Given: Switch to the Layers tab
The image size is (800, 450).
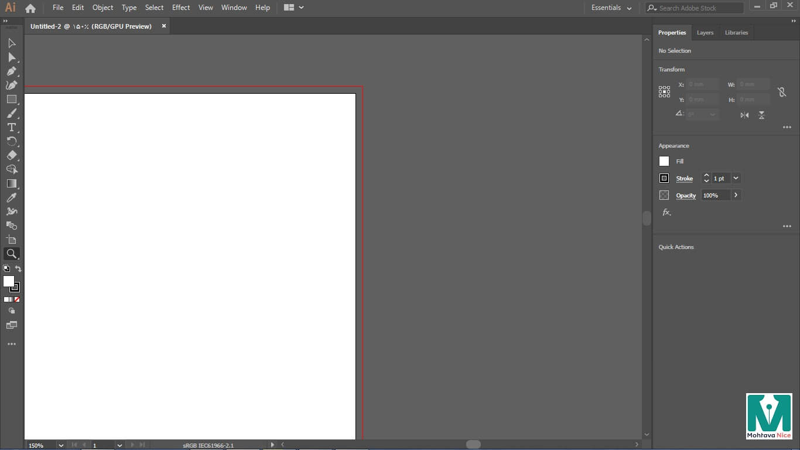Looking at the screenshot, I should point(705,33).
